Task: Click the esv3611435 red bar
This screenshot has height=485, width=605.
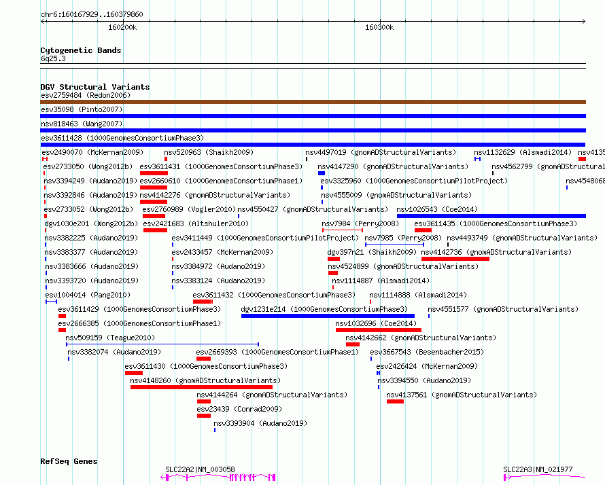Action: [x=423, y=230]
